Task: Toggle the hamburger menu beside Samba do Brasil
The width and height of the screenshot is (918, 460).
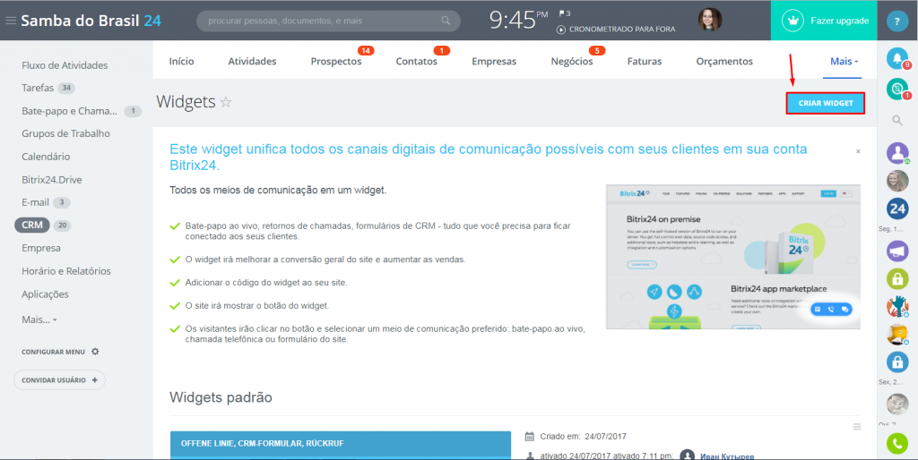Action: coord(11,21)
